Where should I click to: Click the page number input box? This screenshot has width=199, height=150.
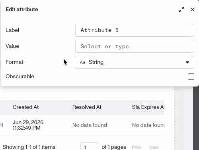pyautogui.click(x=89, y=147)
